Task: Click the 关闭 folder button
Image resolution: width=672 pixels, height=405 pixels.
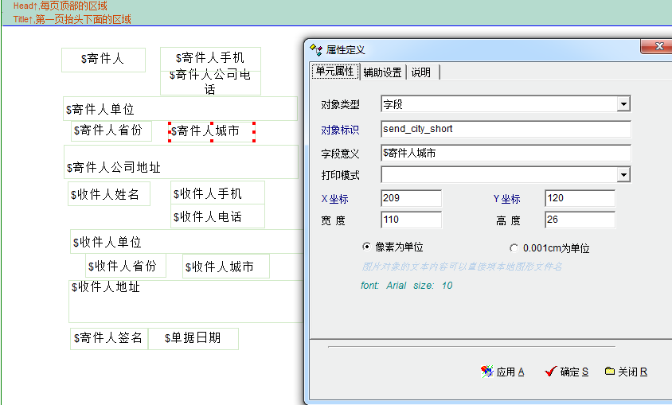Action: pos(626,372)
